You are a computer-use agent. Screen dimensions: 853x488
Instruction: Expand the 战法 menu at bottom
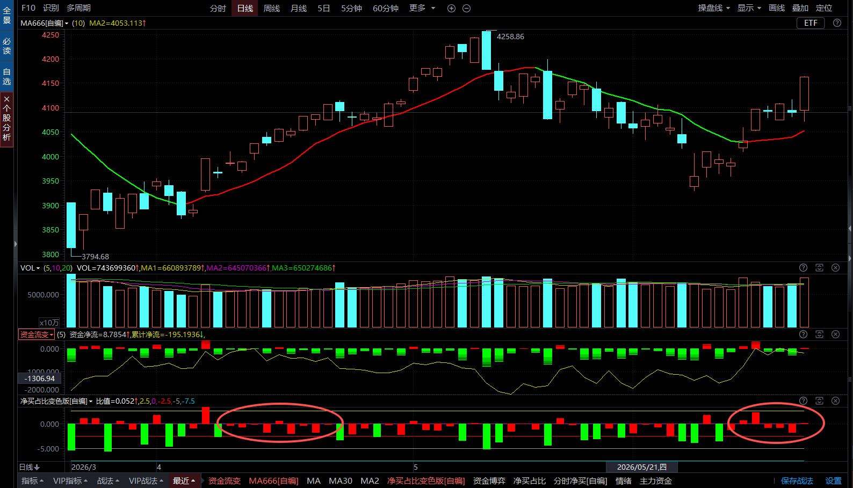109,481
